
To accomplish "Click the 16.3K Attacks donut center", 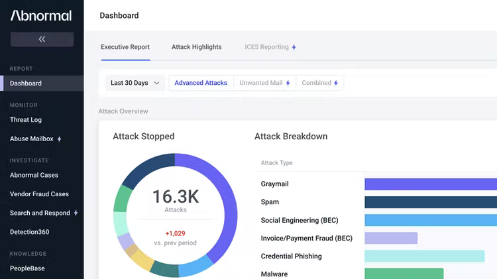I will pyautogui.click(x=176, y=200).
